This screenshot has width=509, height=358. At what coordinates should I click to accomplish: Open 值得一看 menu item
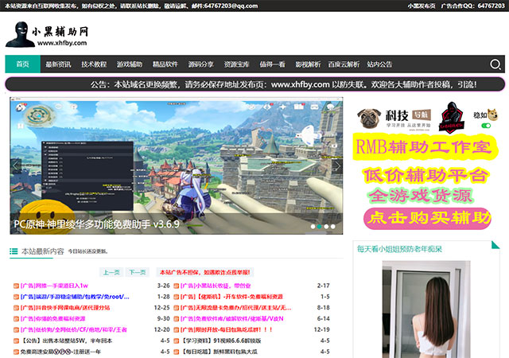272,64
